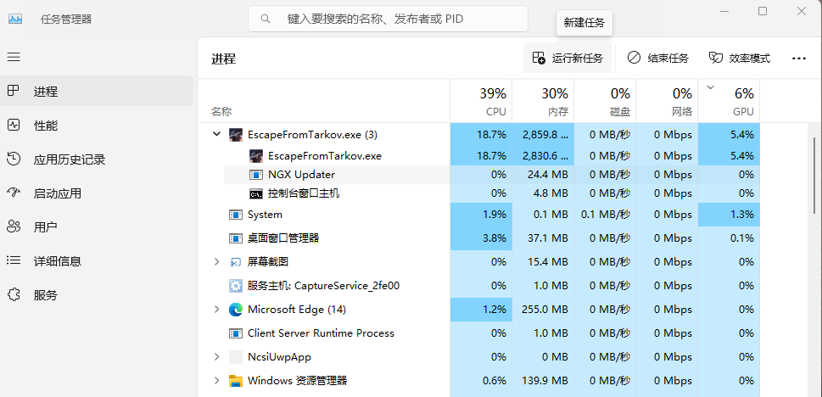Click the 24.4 MB memory cell
The height and width of the screenshot is (397, 822).
[543, 175]
